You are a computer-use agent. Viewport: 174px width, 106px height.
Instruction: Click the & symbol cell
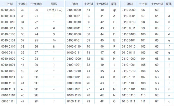(x=54, y=47)
